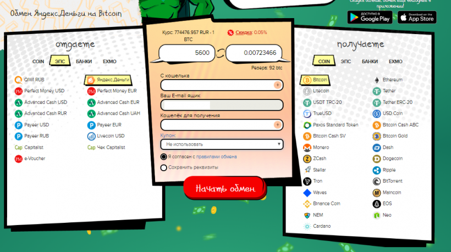Choose Tron coin icon

pyautogui.click(x=307, y=181)
